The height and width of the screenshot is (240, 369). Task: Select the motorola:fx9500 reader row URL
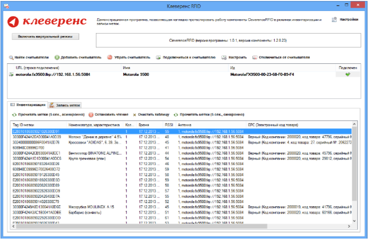tap(53, 74)
